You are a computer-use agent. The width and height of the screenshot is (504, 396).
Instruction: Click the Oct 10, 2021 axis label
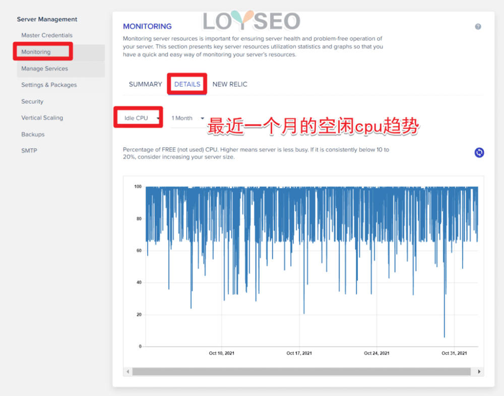(221, 353)
